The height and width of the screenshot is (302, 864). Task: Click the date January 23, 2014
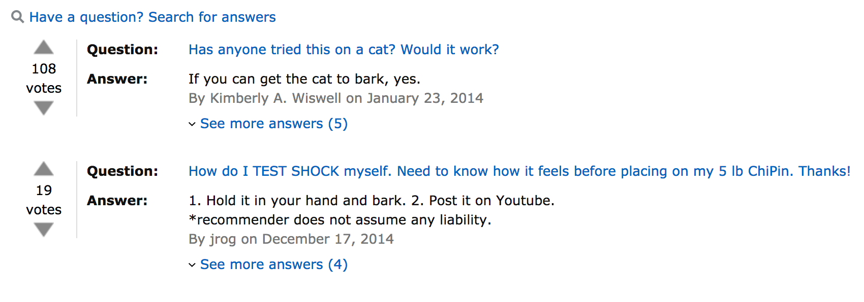pos(425,98)
